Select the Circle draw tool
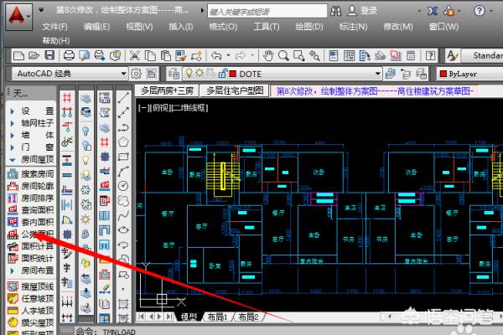The image size is (503, 335). pos(123,186)
